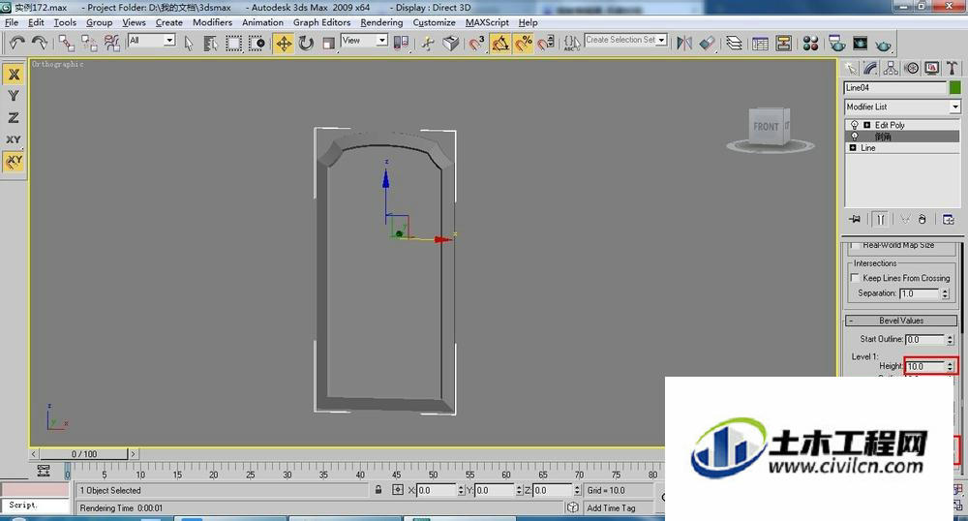Click the Separation spinner arrows

(945, 293)
